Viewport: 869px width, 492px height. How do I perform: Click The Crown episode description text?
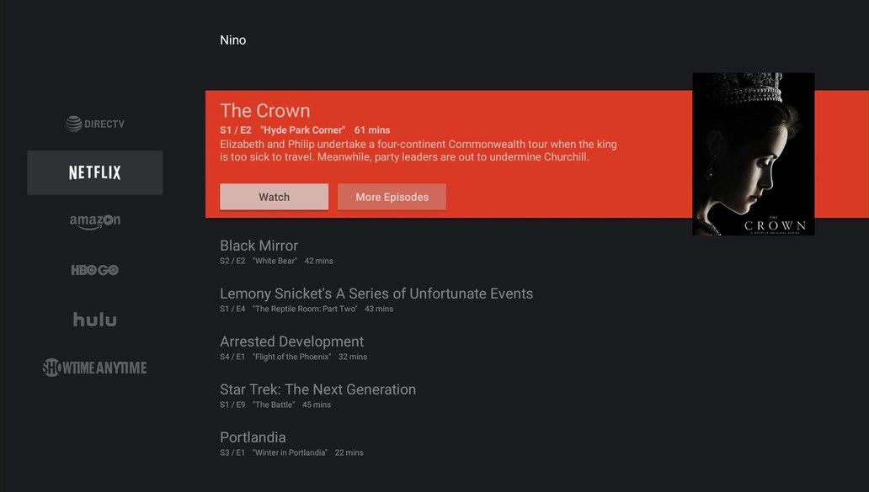(x=418, y=151)
